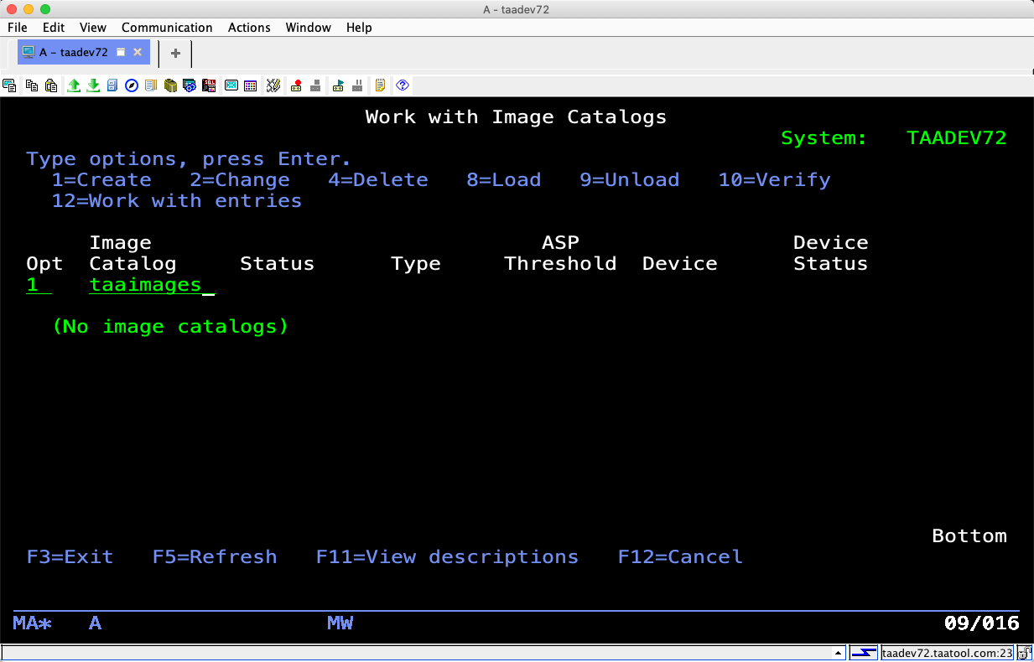Click the grey stop macro icon
1034x662 pixels.
(x=315, y=85)
